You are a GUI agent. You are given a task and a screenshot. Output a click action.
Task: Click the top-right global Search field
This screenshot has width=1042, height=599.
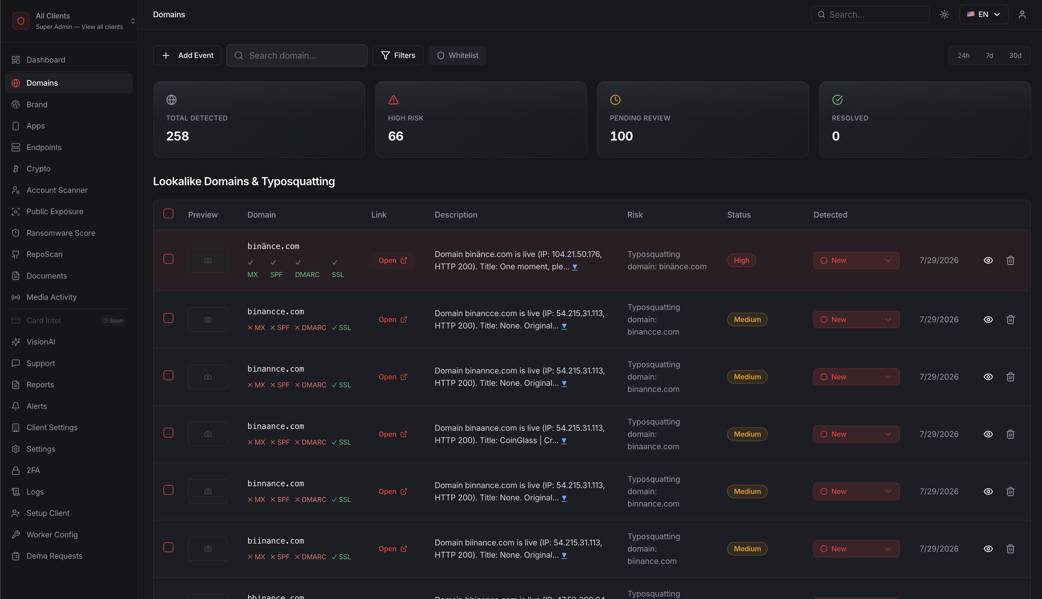(x=870, y=14)
